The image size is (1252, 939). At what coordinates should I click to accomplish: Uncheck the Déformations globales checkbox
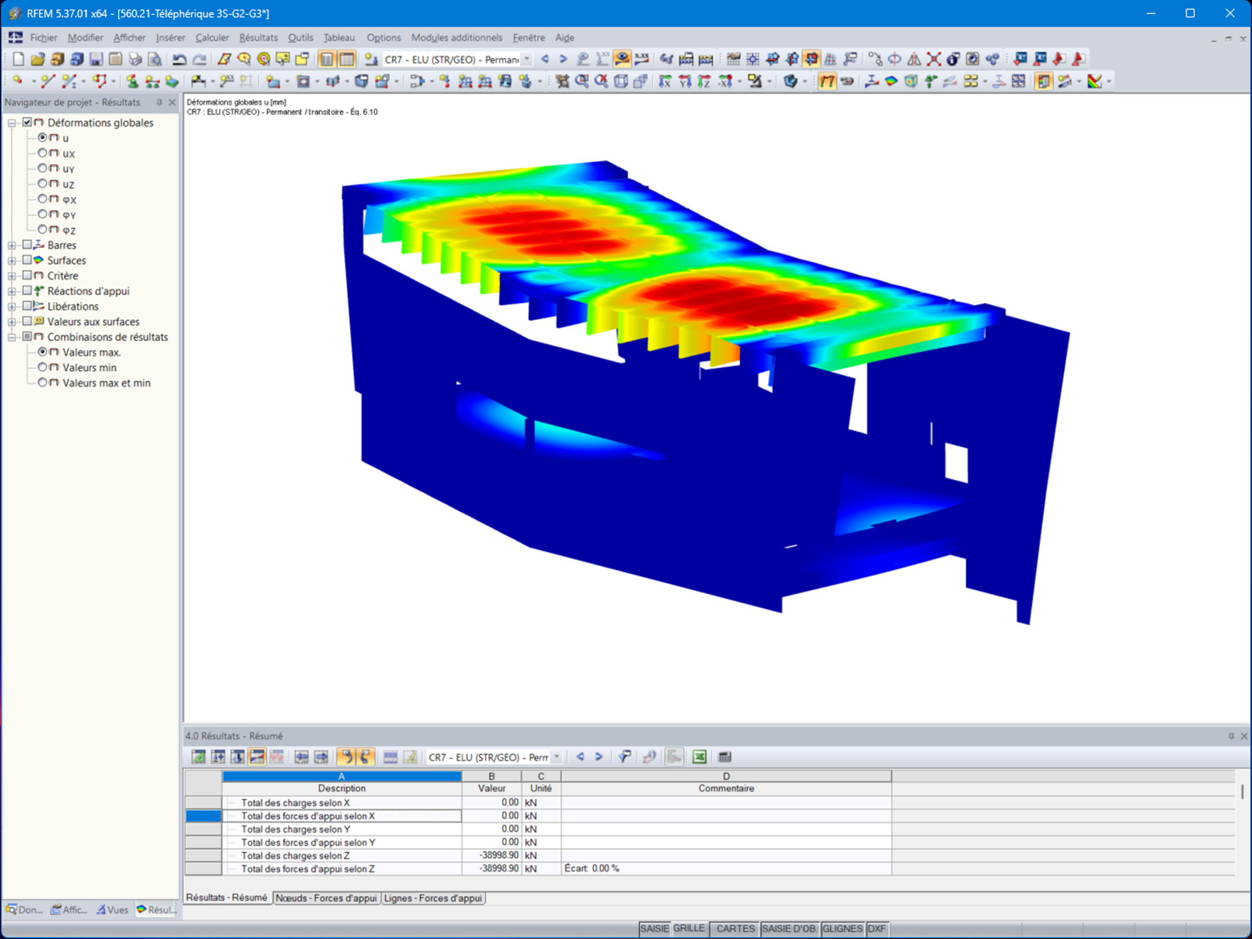28,122
